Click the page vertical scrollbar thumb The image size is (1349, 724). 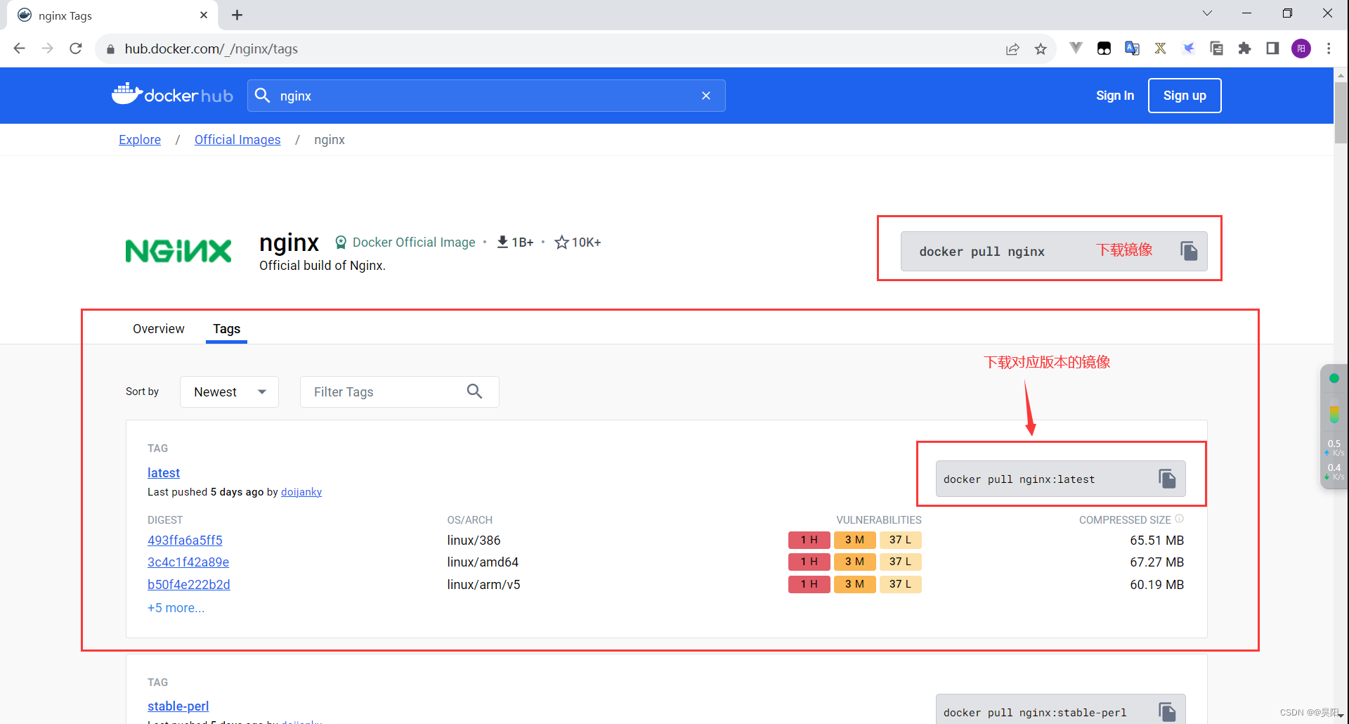pos(1341,112)
